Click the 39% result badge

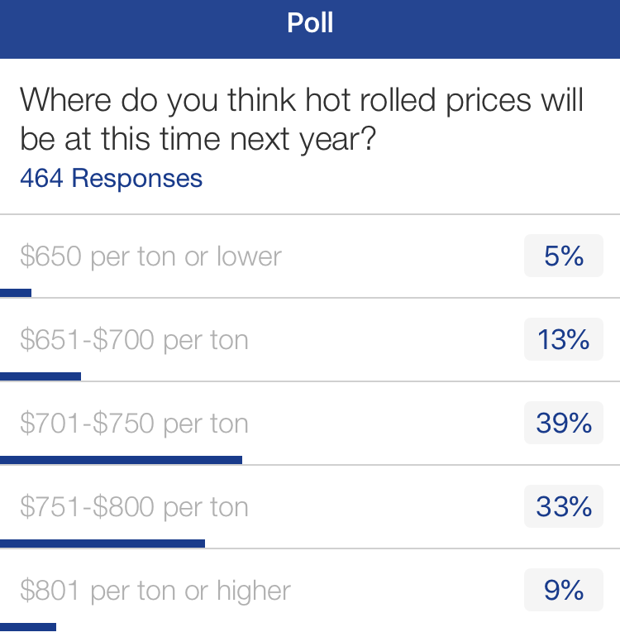pyautogui.click(x=564, y=424)
